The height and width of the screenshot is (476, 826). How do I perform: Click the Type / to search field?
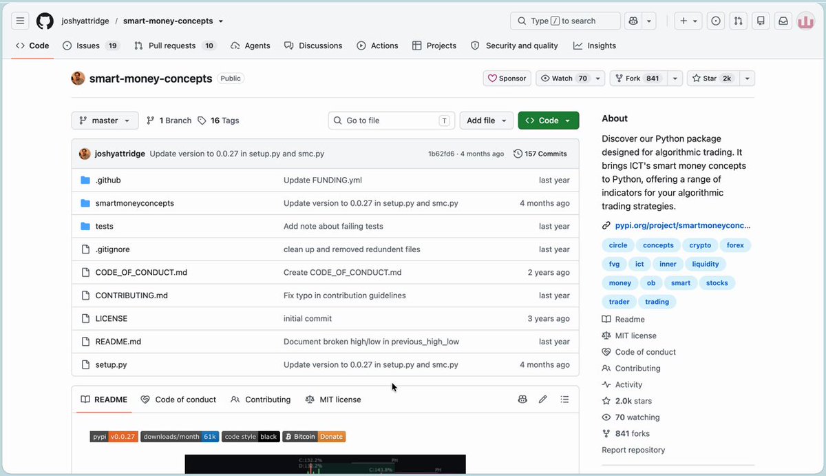565,21
